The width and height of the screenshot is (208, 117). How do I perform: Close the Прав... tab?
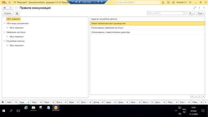tap(28, 102)
